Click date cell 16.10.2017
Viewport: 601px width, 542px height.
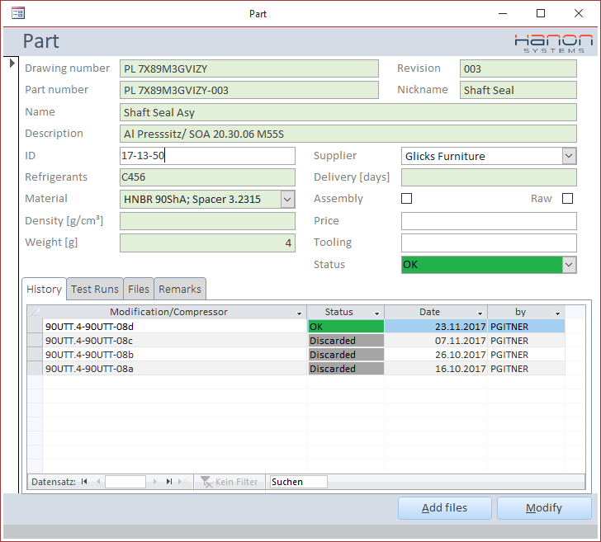(436, 369)
